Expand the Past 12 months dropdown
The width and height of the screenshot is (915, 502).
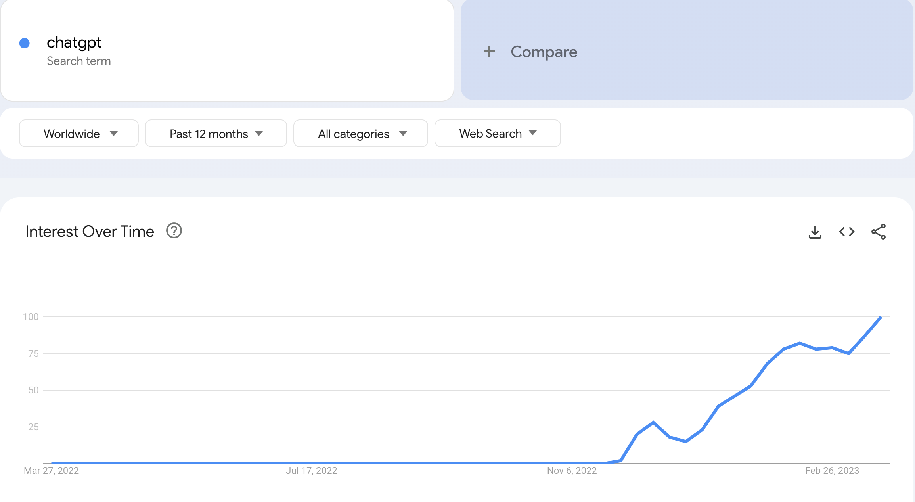(x=216, y=133)
